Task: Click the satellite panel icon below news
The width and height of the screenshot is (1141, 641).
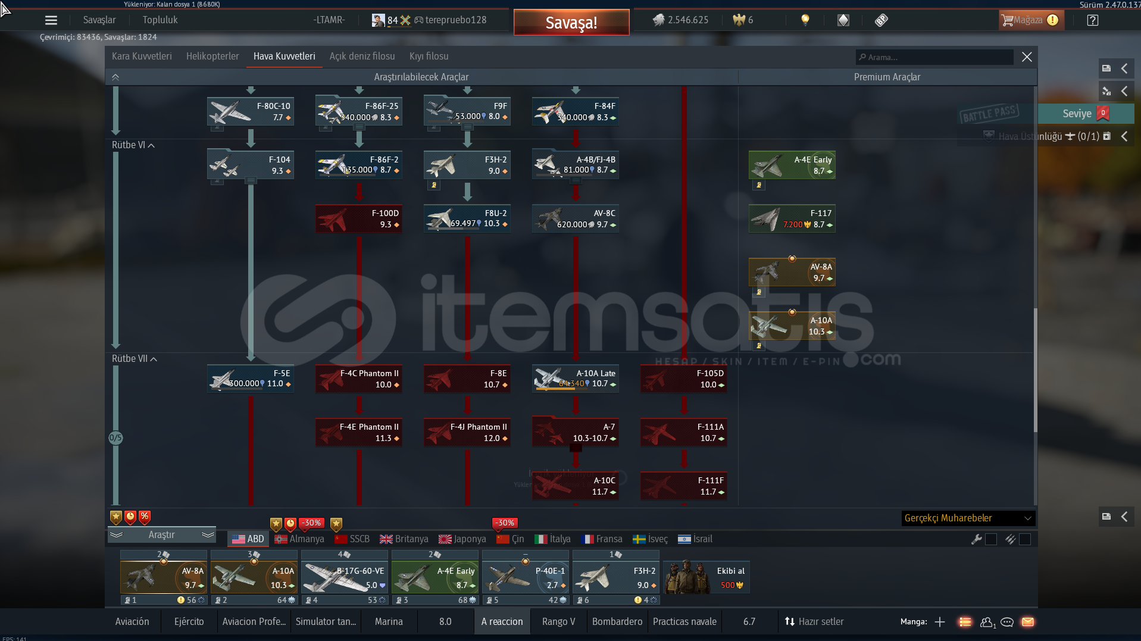Action: click(x=1106, y=91)
